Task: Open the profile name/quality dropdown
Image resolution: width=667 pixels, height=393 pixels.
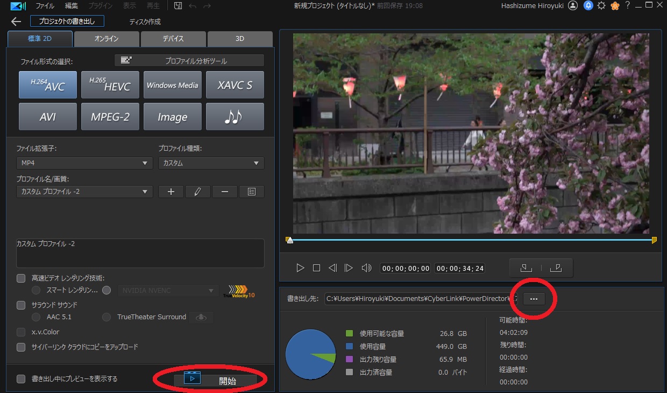Action: pos(85,192)
